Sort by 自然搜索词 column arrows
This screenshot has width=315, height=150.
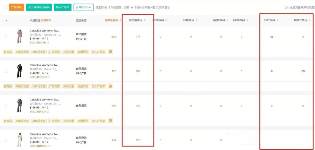click(145, 20)
